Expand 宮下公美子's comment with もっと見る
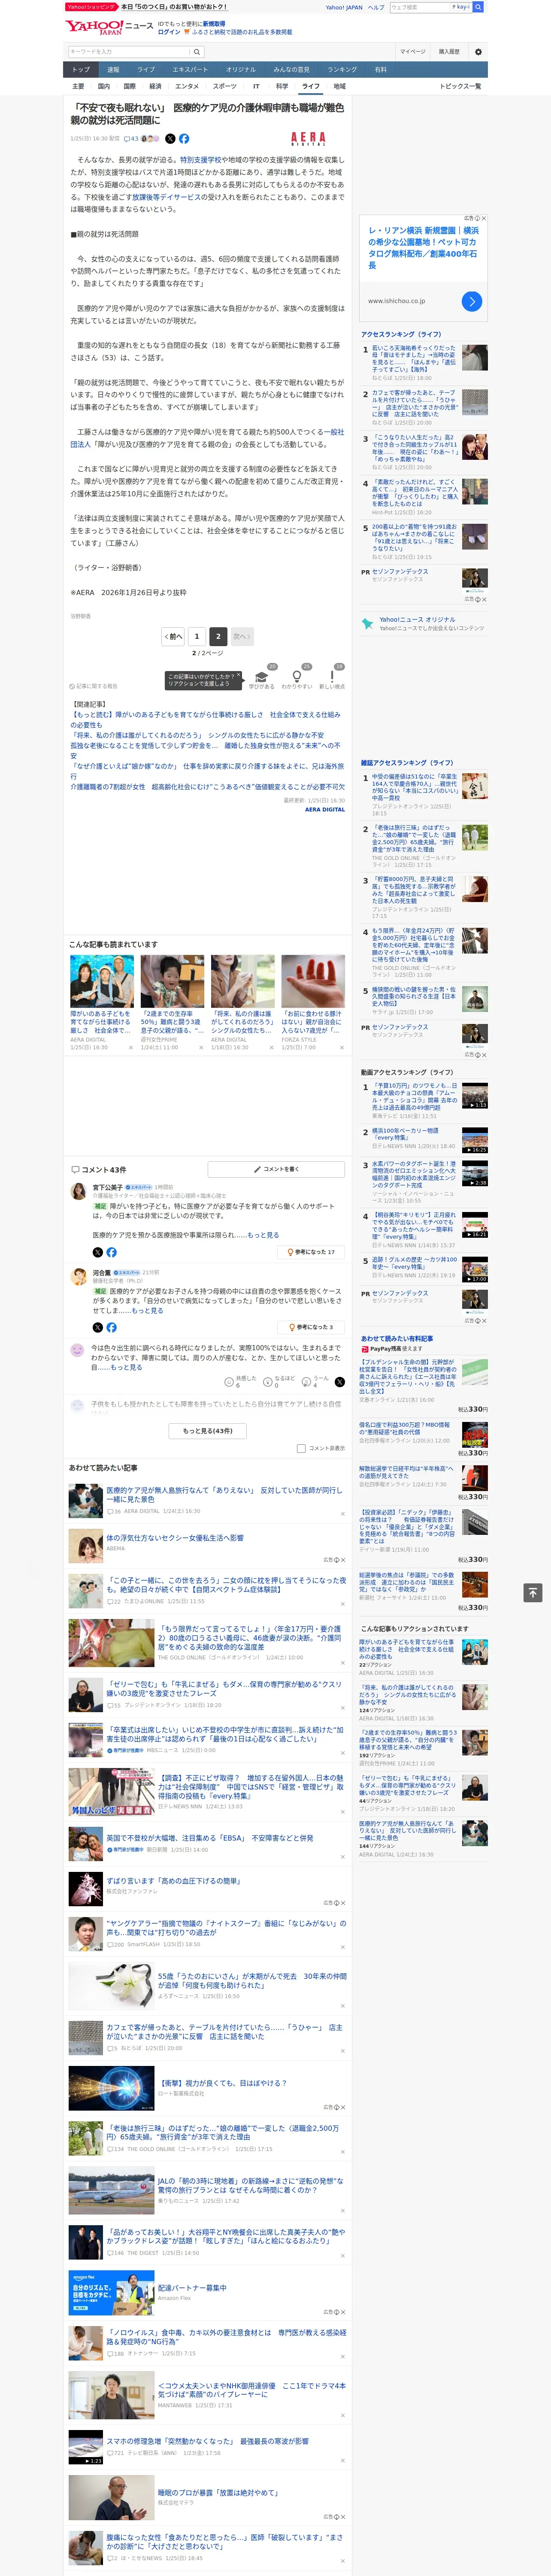Screen dimensions: 551x2576 pyautogui.click(x=263, y=1235)
